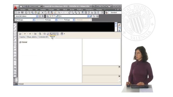The image size is (173, 97).
Task: Open the Edición menu
Action: tap(30, 10)
